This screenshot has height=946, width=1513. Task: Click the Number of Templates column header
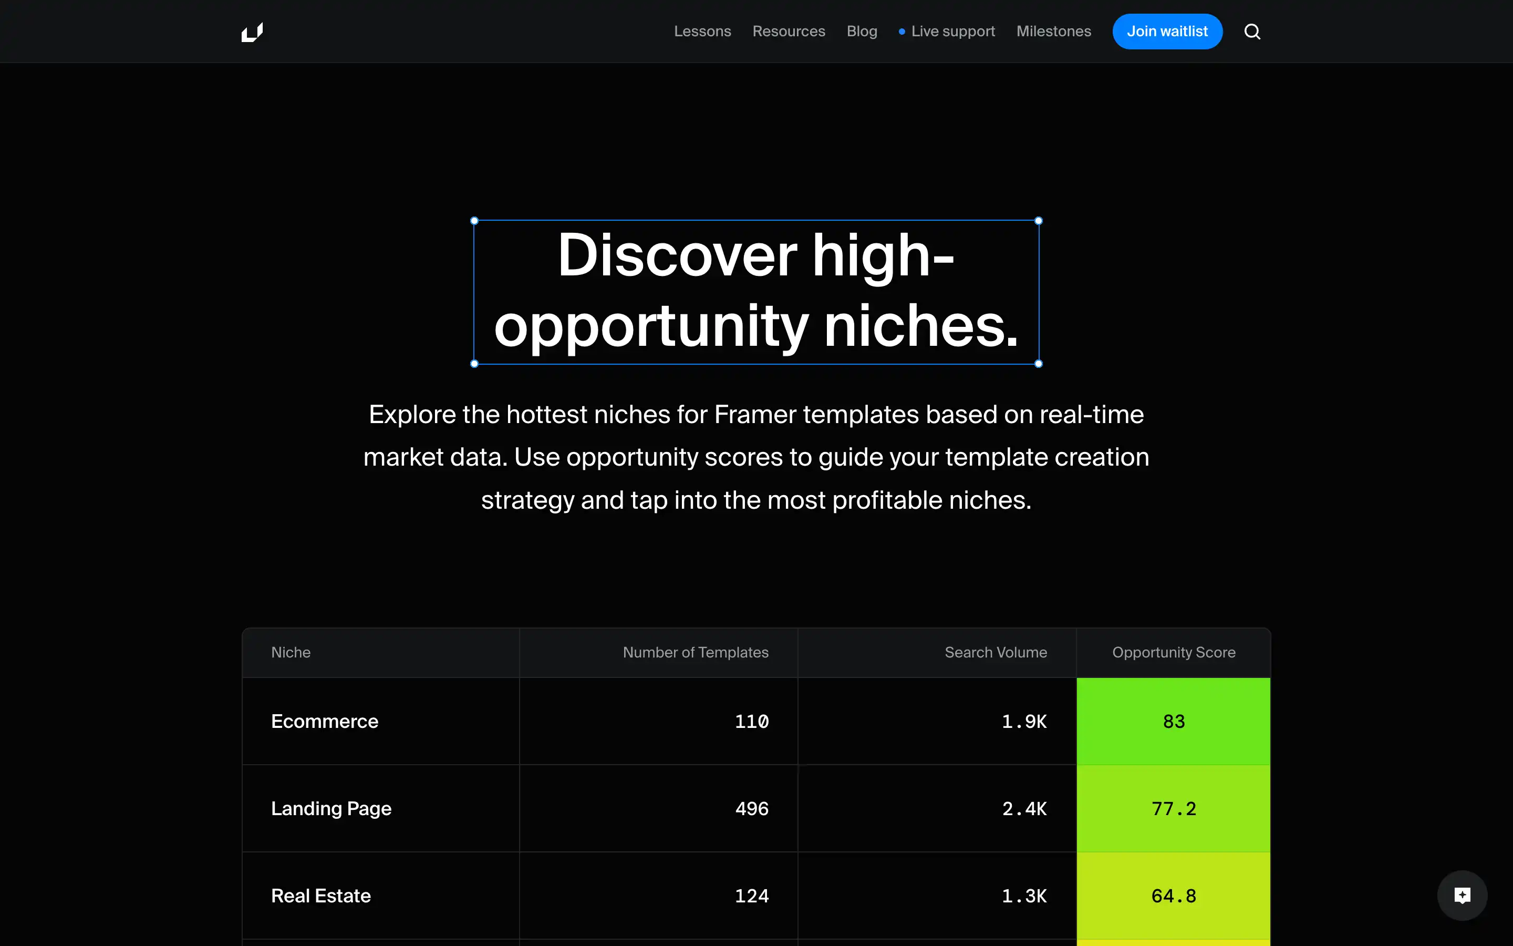(x=695, y=653)
